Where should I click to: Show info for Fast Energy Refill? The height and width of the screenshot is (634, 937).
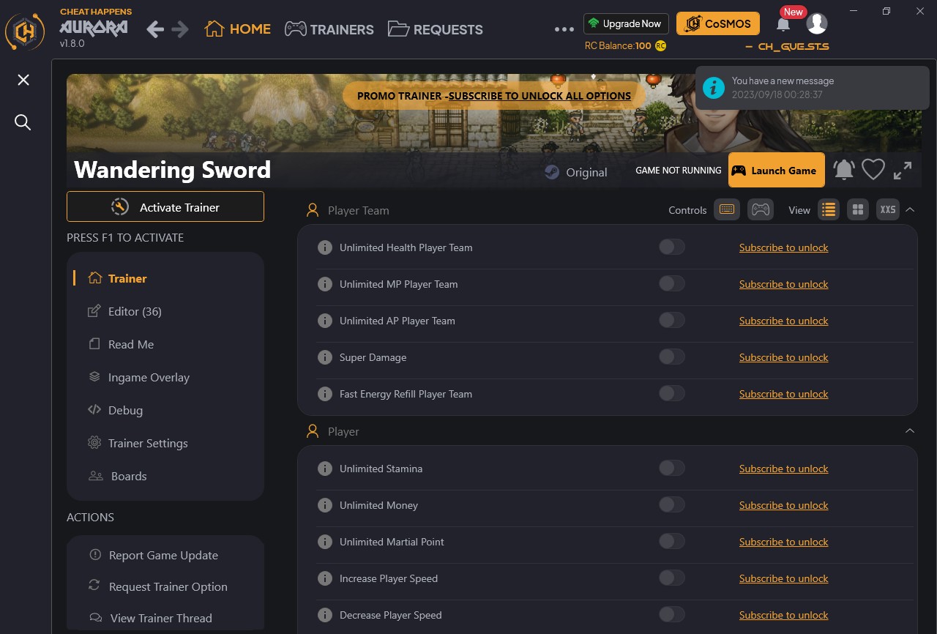[x=325, y=394]
